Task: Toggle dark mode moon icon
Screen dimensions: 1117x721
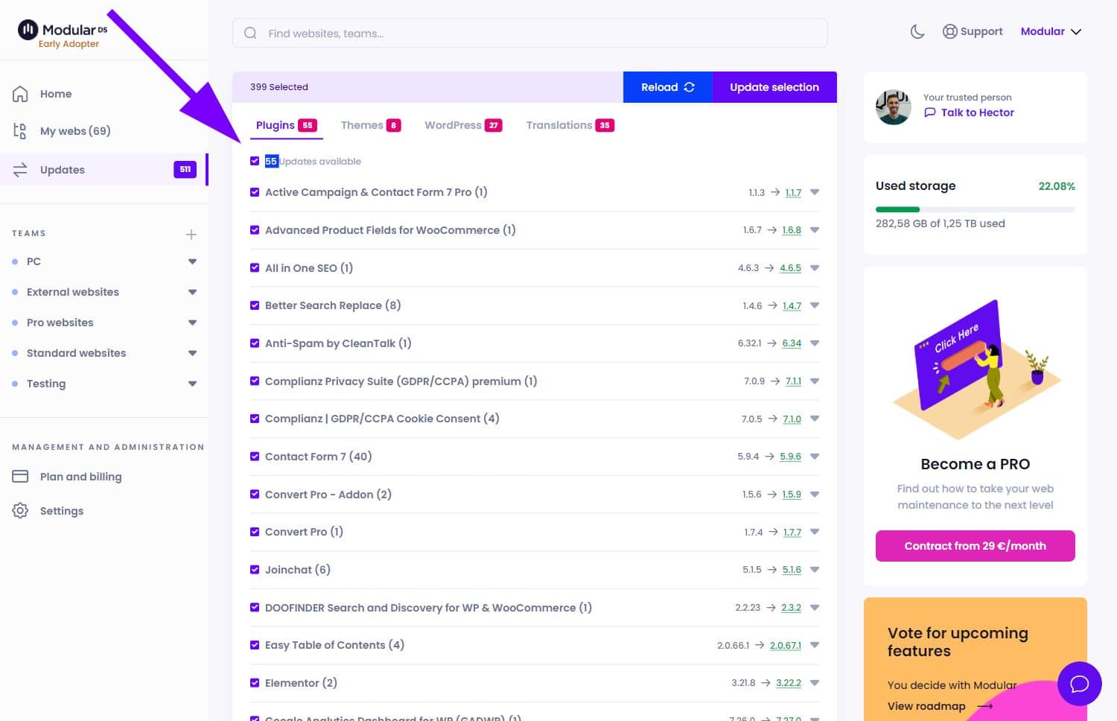Action: (x=917, y=31)
